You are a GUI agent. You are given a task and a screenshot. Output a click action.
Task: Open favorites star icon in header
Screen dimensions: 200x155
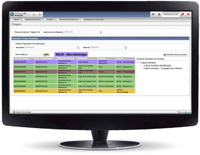(x=40, y=14)
